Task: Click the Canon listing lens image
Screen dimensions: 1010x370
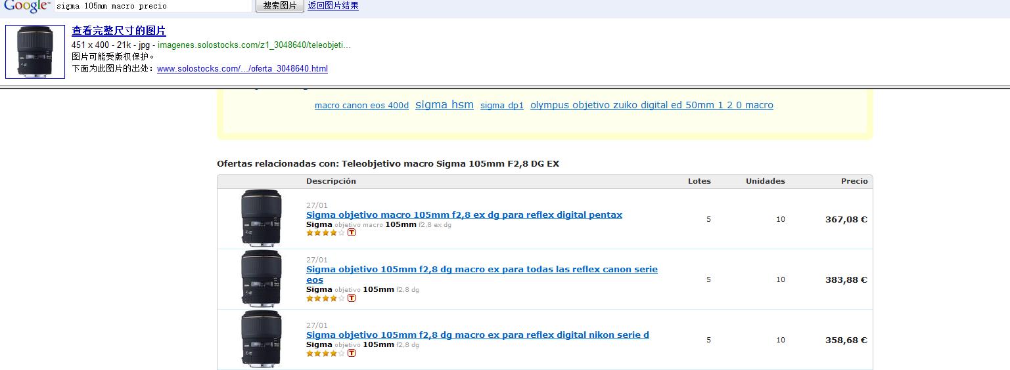Action: click(x=261, y=277)
